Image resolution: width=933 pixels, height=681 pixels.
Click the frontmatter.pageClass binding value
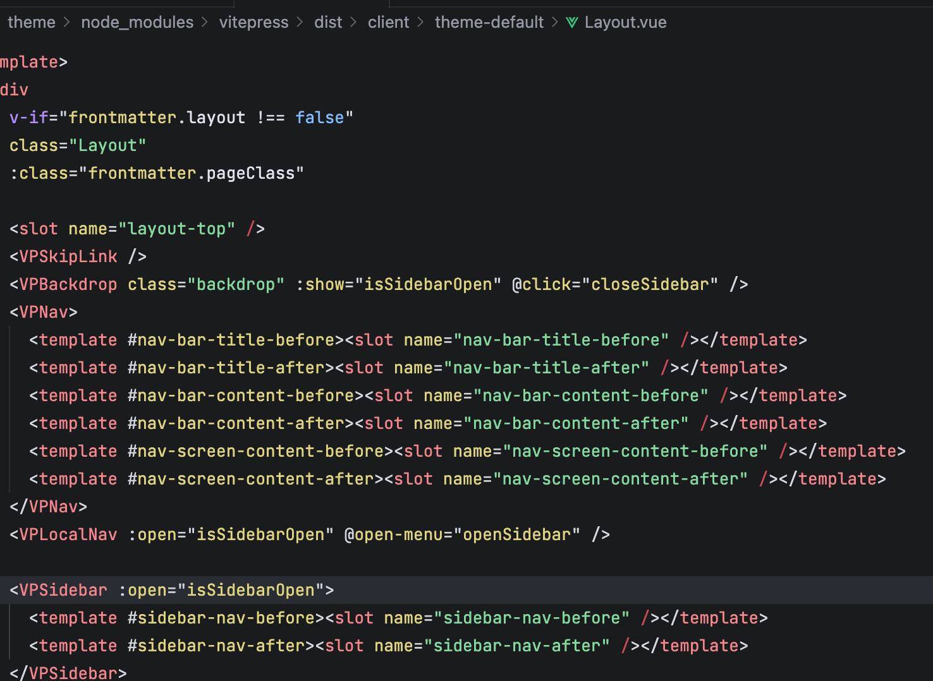(192, 173)
